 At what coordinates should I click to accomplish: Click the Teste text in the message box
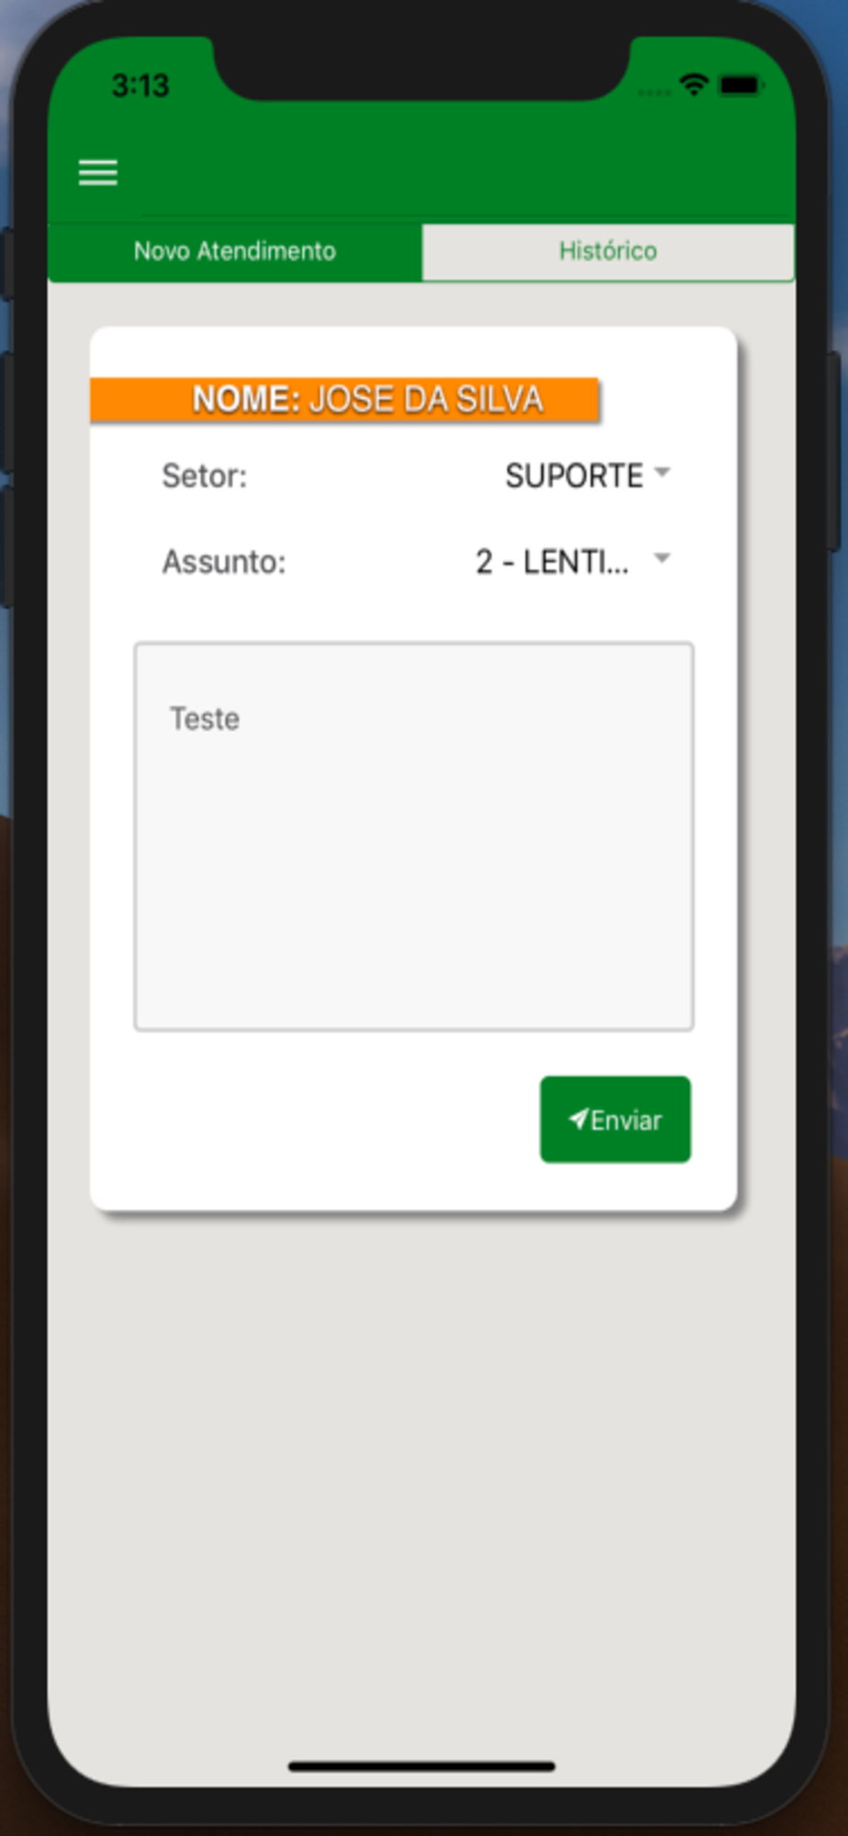(205, 718)
